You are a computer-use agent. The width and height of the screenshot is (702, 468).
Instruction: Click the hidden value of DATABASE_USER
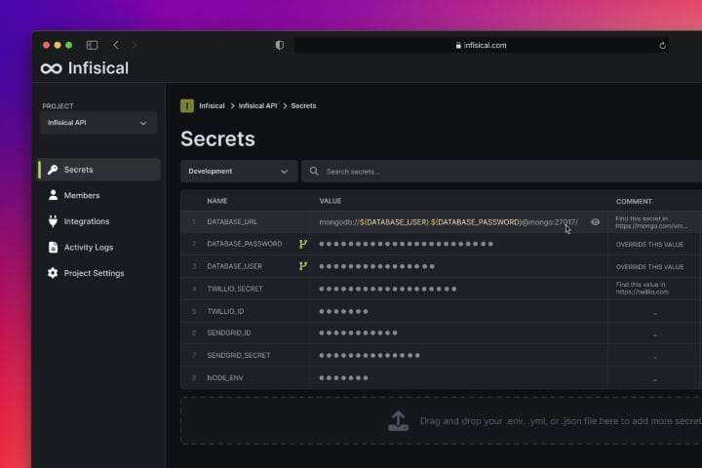point(376,266)
